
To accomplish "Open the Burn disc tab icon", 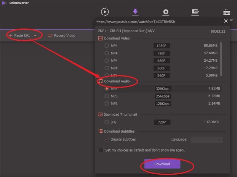I will [x=166, y=12].
